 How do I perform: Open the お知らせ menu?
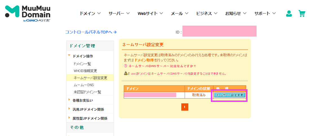point(236,14)
